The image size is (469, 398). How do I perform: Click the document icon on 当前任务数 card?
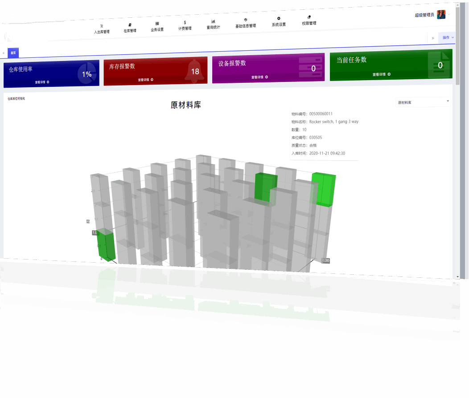coord(439,65)
